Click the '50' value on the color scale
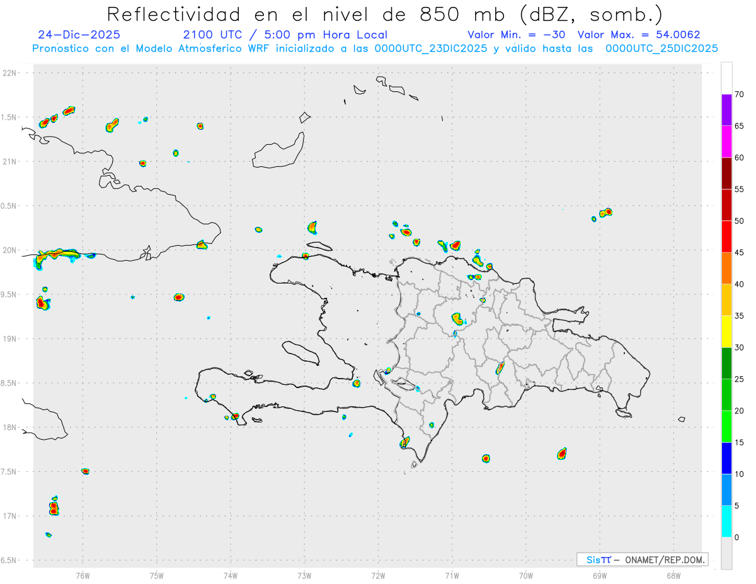 pyautogui.click(x=739, y=221)
